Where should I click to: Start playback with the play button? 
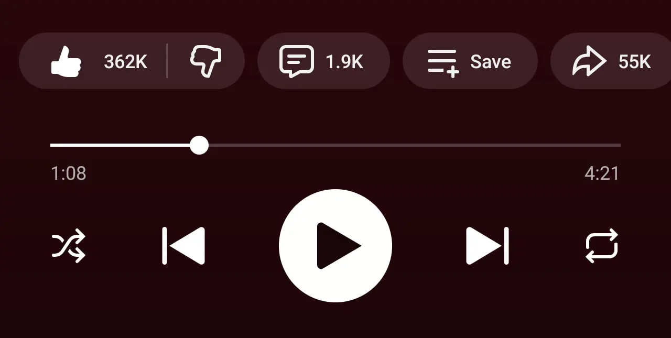(x=335, y=245)
